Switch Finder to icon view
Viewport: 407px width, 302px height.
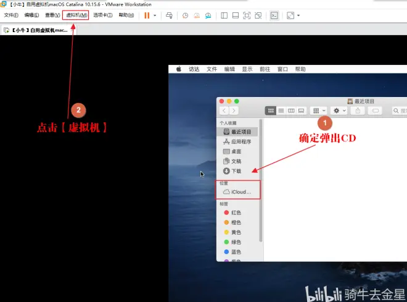(271, 111)
